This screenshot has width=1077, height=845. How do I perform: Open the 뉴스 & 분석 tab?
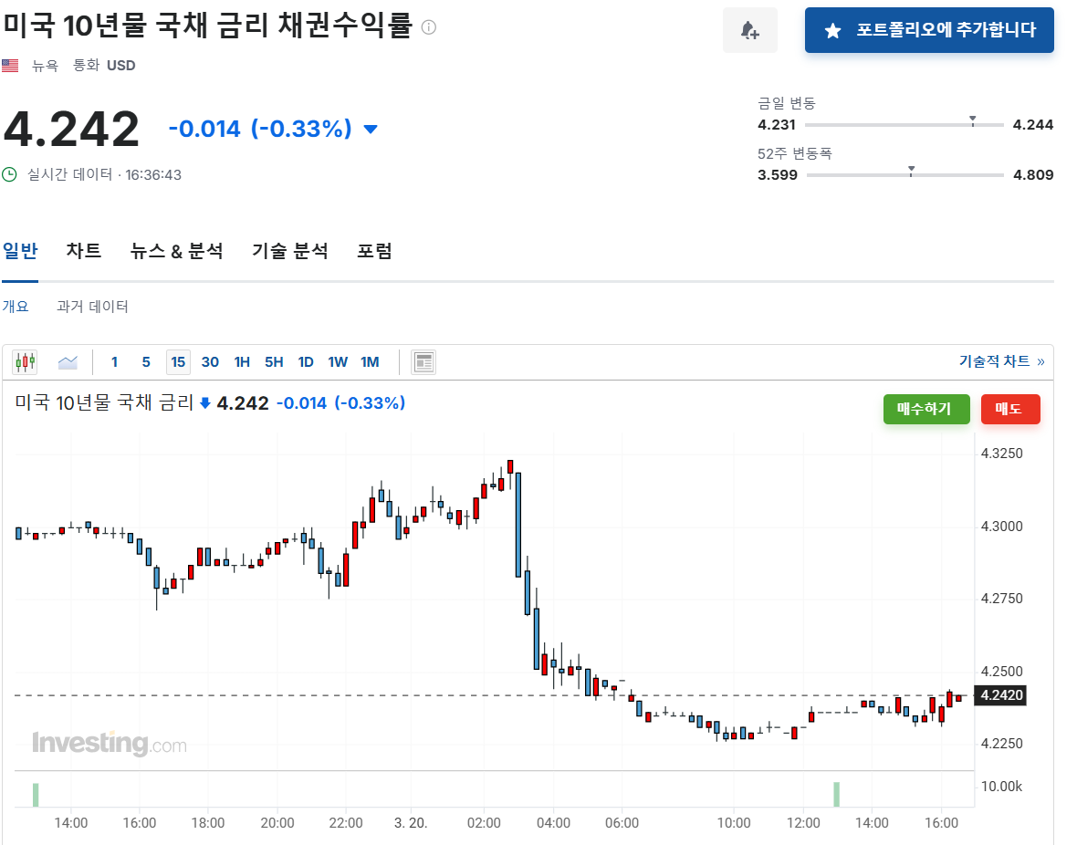pos(177,251)
